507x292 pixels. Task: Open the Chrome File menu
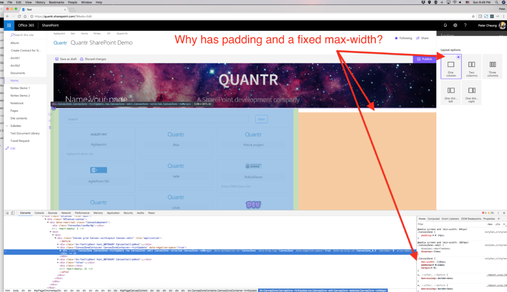(x=10, y=2)
